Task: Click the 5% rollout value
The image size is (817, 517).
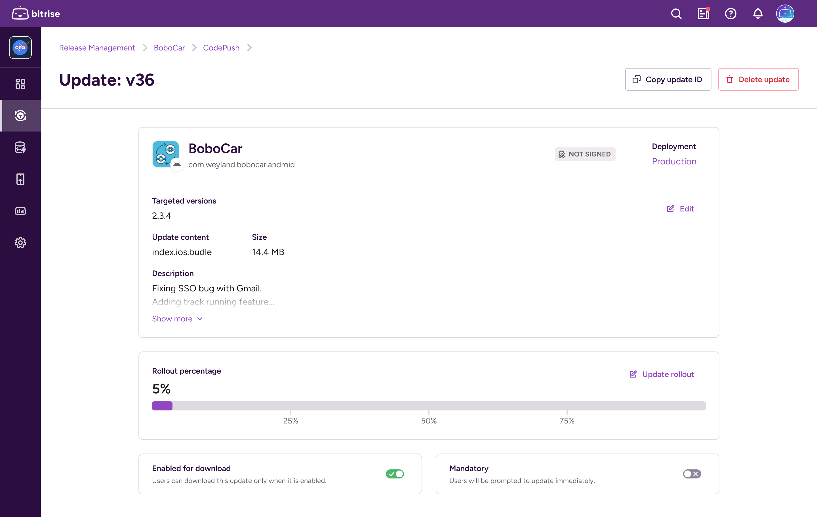Action: [x=161, y=389]
